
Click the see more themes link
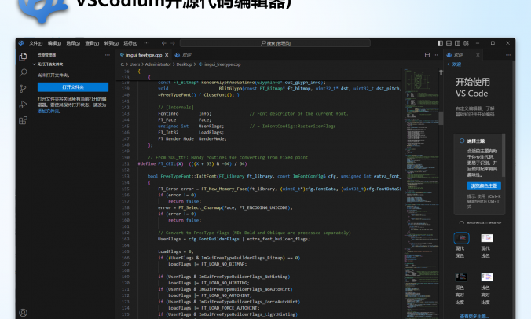(474, 316)
